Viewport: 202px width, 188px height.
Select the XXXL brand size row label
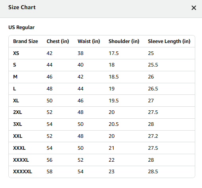coord(19,148)
